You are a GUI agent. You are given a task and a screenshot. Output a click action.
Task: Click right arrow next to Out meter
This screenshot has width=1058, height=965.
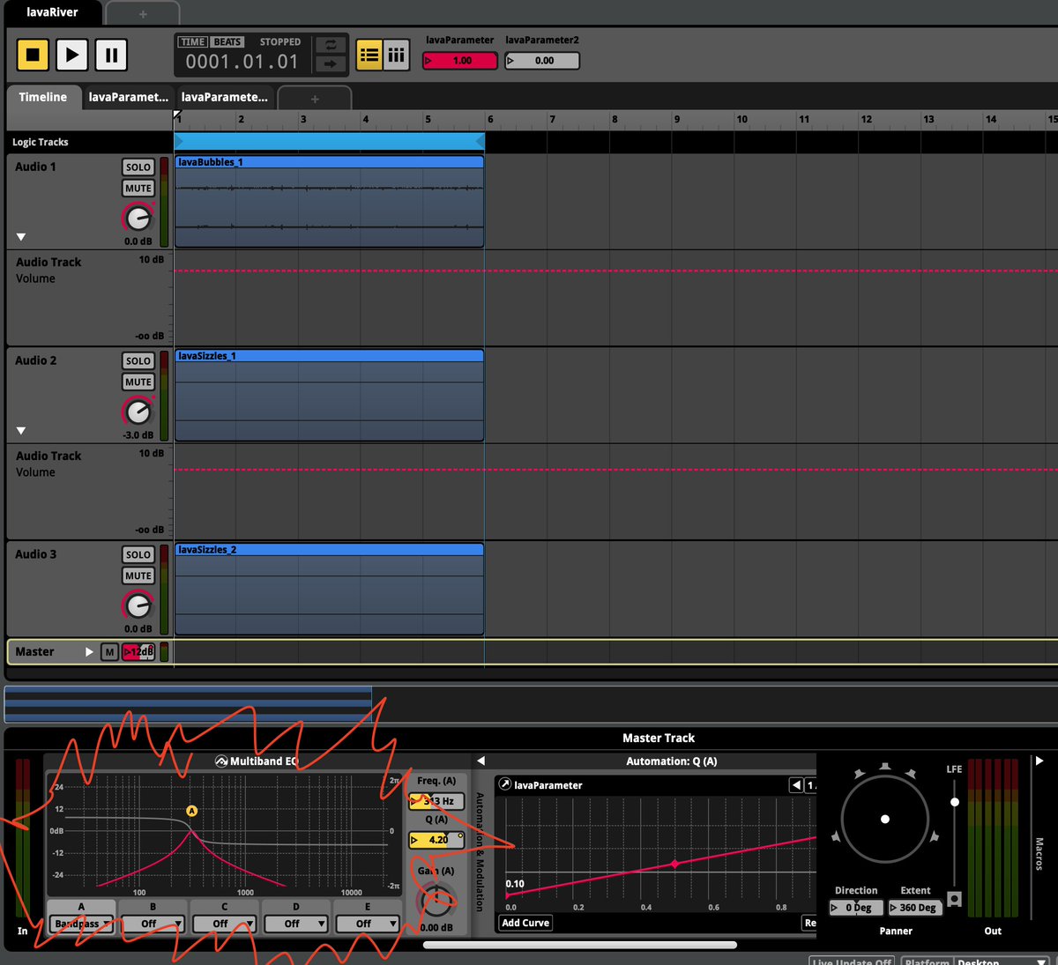[1039, 761]
